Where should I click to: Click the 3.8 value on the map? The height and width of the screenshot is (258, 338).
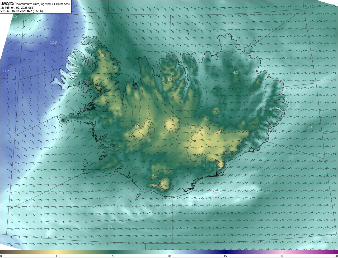pyautogui.click(x=258, y=81)
